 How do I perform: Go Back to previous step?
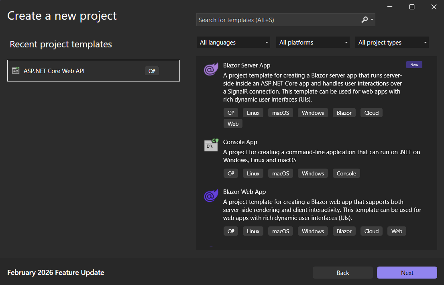coord(342,273)
